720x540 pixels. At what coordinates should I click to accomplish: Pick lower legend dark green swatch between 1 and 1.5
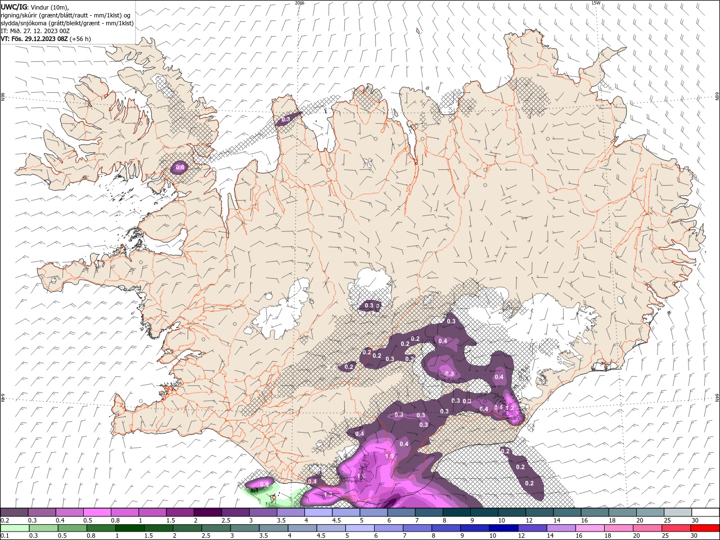(129, 528)
